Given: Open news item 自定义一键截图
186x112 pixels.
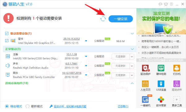Looking at the screenshot, I should point(160,47).
